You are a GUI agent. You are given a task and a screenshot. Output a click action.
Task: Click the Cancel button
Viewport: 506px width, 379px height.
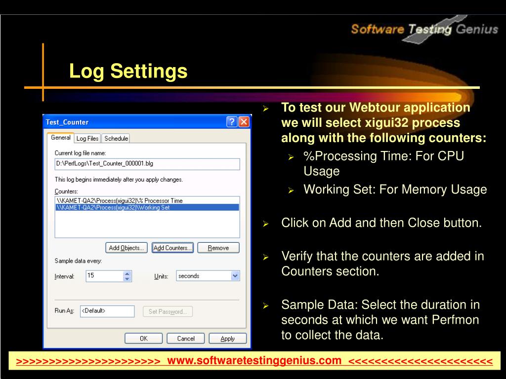pos(186,339)
